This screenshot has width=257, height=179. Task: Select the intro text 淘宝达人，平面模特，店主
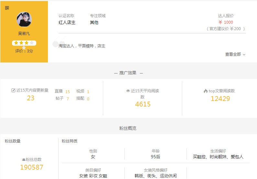[x=82, y=46]
